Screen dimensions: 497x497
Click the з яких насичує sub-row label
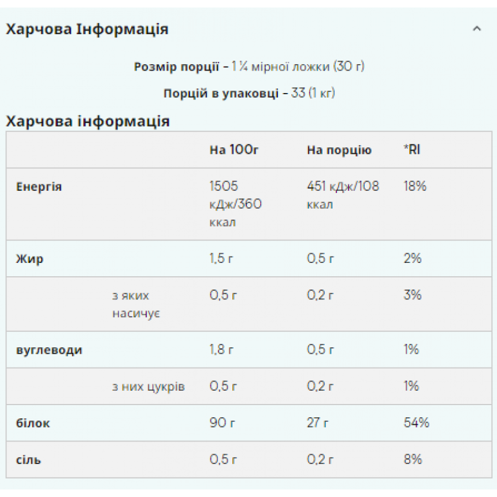click(x=136, y=305)
